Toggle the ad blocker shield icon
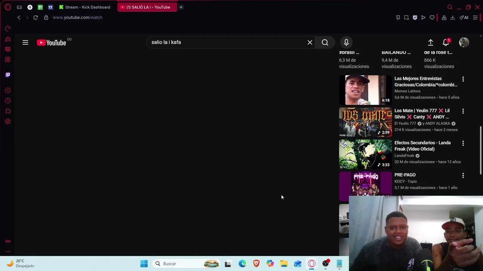 tap(415, 17)
